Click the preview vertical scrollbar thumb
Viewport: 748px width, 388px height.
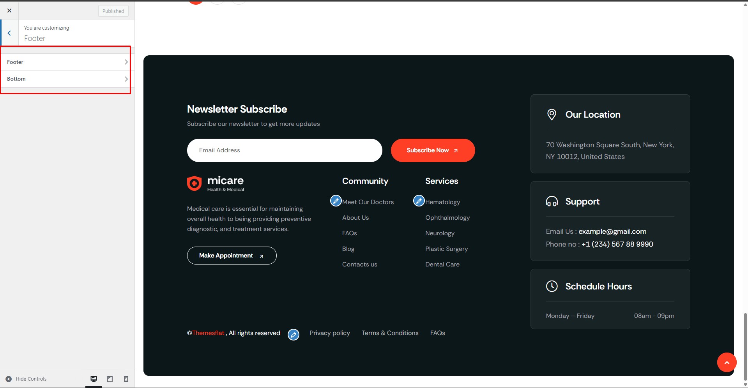pyautogui.click(x=745, y=346)
